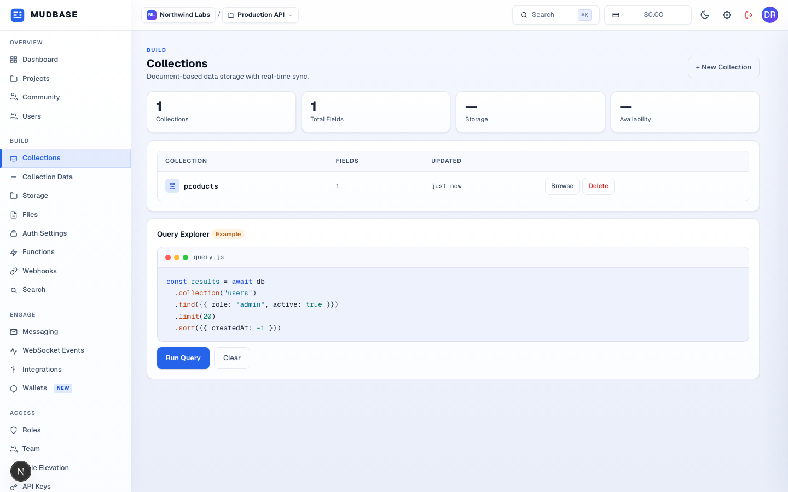This screenshot has width=788, height=492.
Task: Click the Files document icon
Action: coord(14,215)
